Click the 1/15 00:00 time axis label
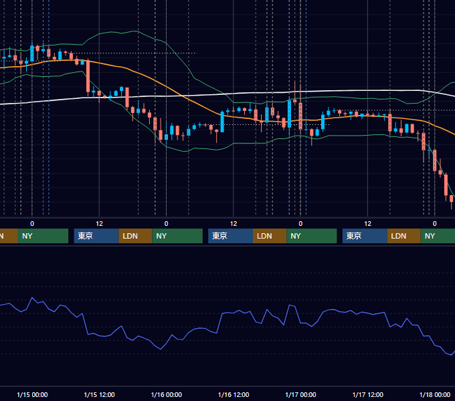The width and height of the screenshot is (455, 401). pyautogui.click(x=32, y=394)
